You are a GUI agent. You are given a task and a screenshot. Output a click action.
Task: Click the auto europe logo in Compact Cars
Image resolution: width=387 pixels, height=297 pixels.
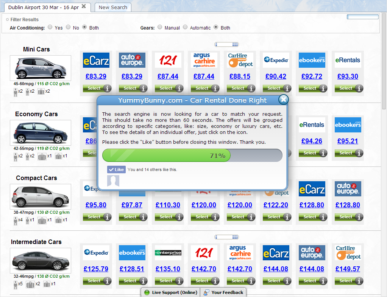[x=348, y=189]
